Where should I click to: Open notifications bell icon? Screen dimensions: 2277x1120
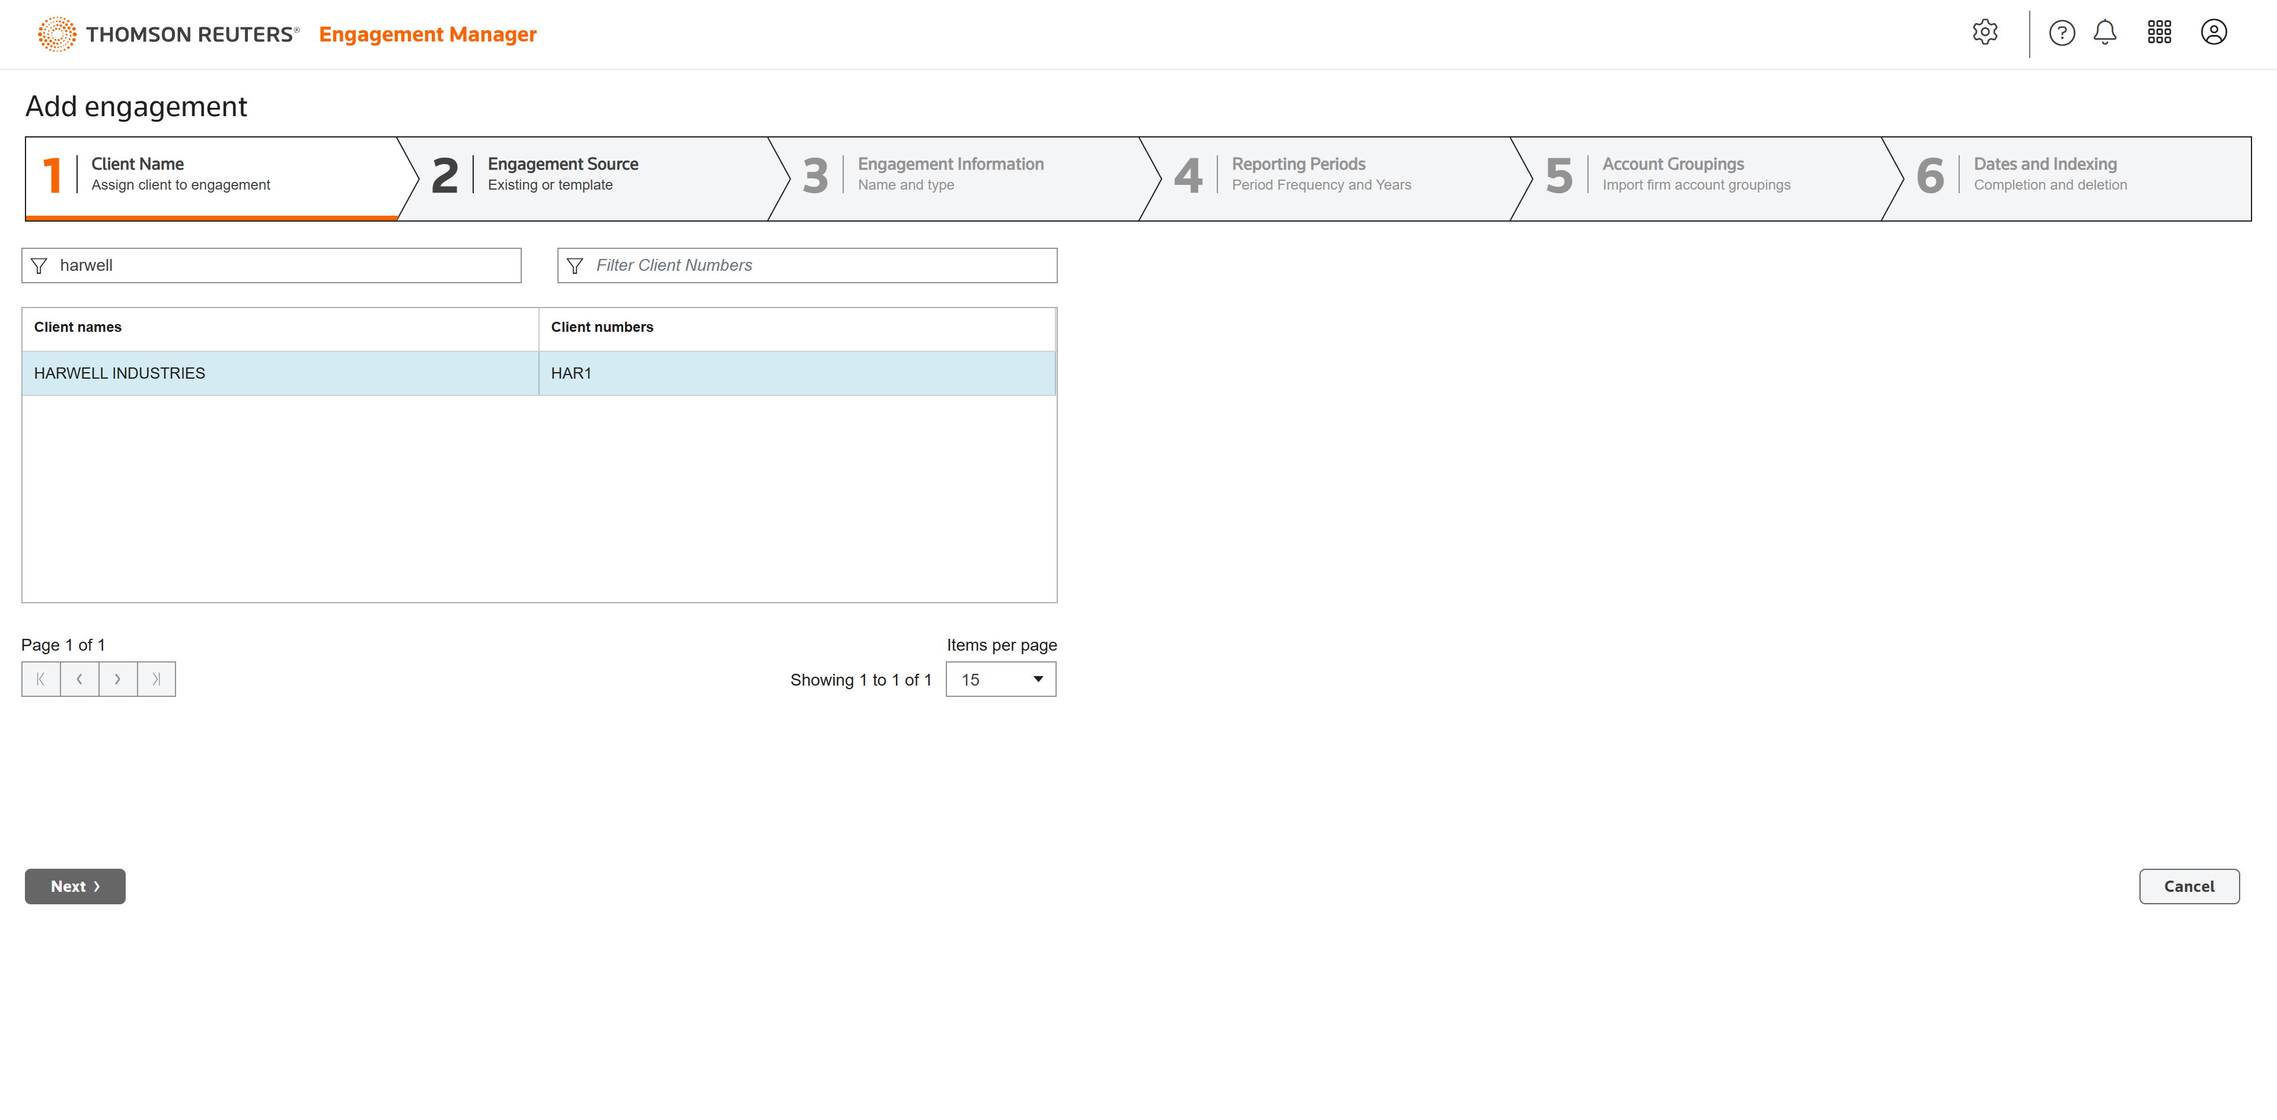[x=2104, y=33]
